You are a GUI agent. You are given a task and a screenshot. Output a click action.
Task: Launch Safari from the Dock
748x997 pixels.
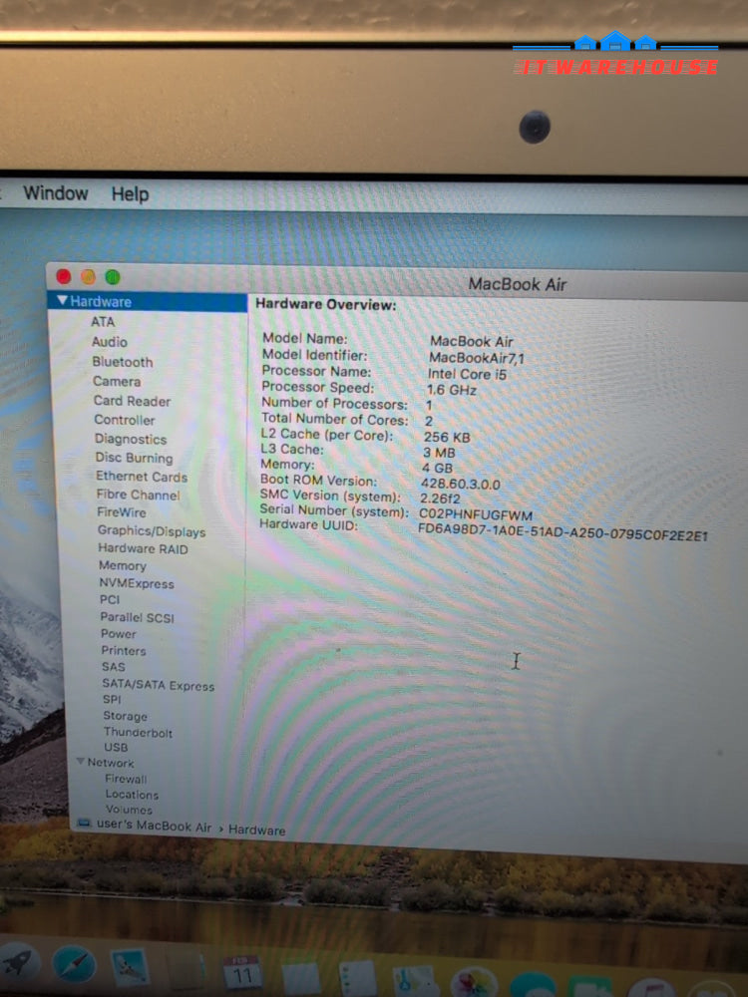(75, 964)
